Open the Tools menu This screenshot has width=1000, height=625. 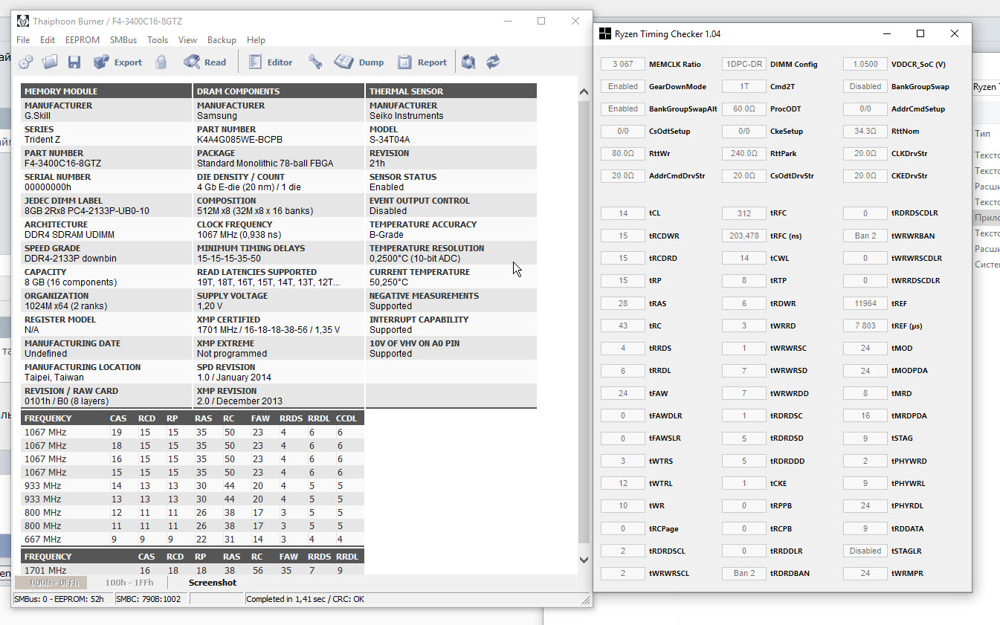[158, 40]
